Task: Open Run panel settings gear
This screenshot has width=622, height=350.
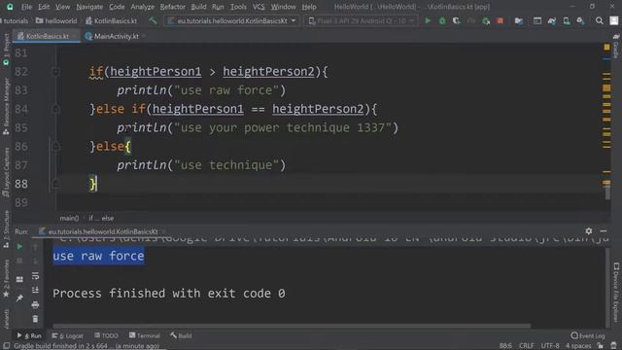Action: point(589,231)
